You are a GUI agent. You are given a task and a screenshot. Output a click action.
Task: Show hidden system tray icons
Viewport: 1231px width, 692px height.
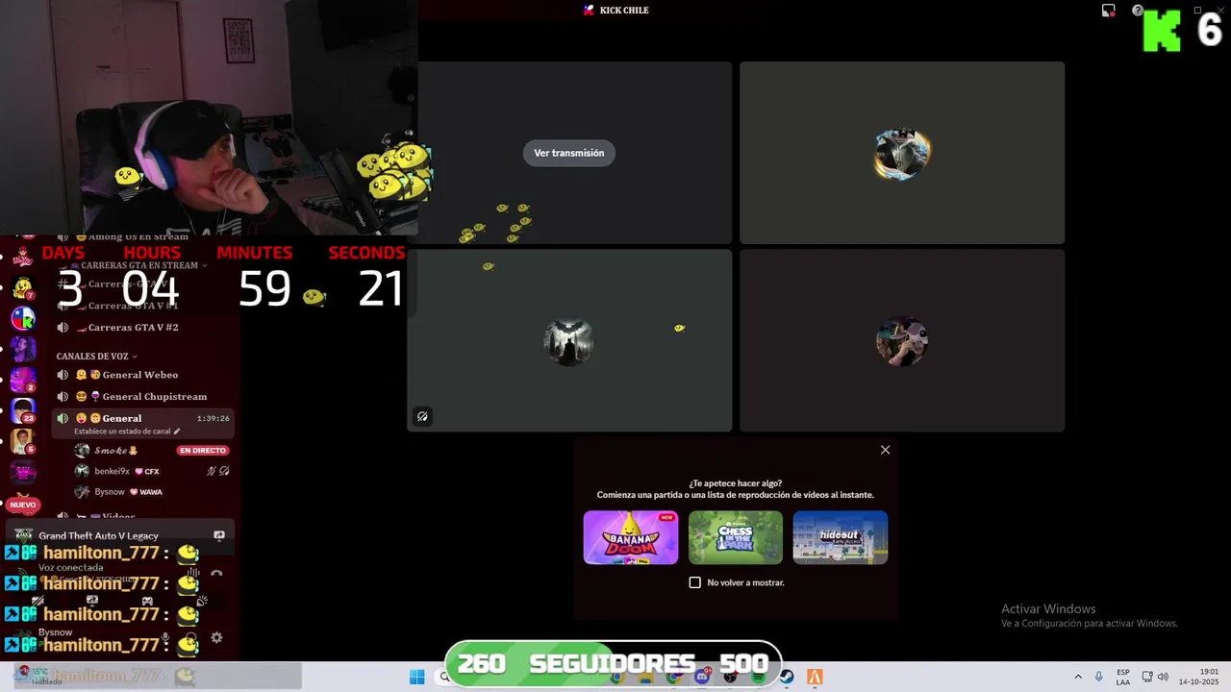pos(1077,677)
